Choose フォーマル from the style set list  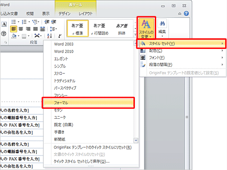pos(88,103)
